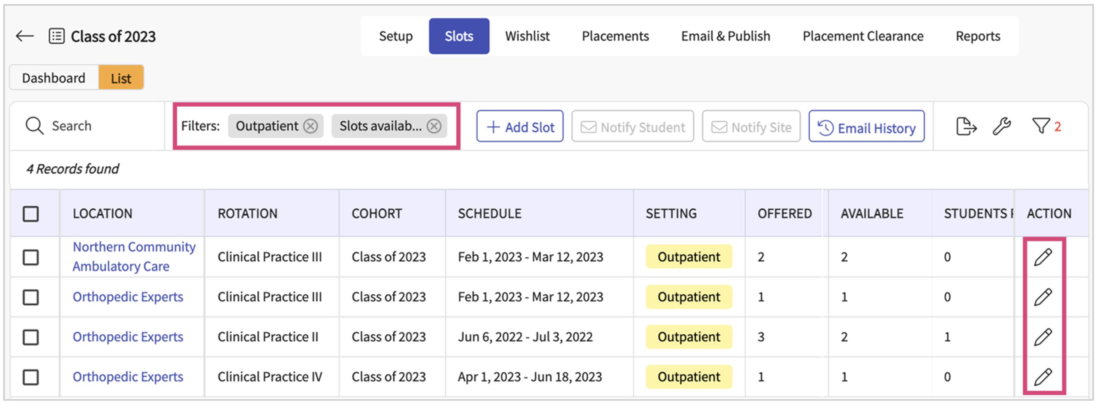Open the filter funnel icon
1098x404 pixels.
(x=1040, y=127)
